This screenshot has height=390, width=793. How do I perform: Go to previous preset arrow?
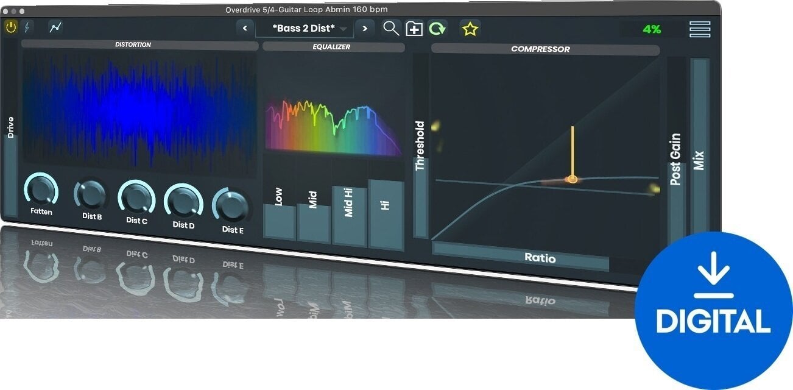245,28
